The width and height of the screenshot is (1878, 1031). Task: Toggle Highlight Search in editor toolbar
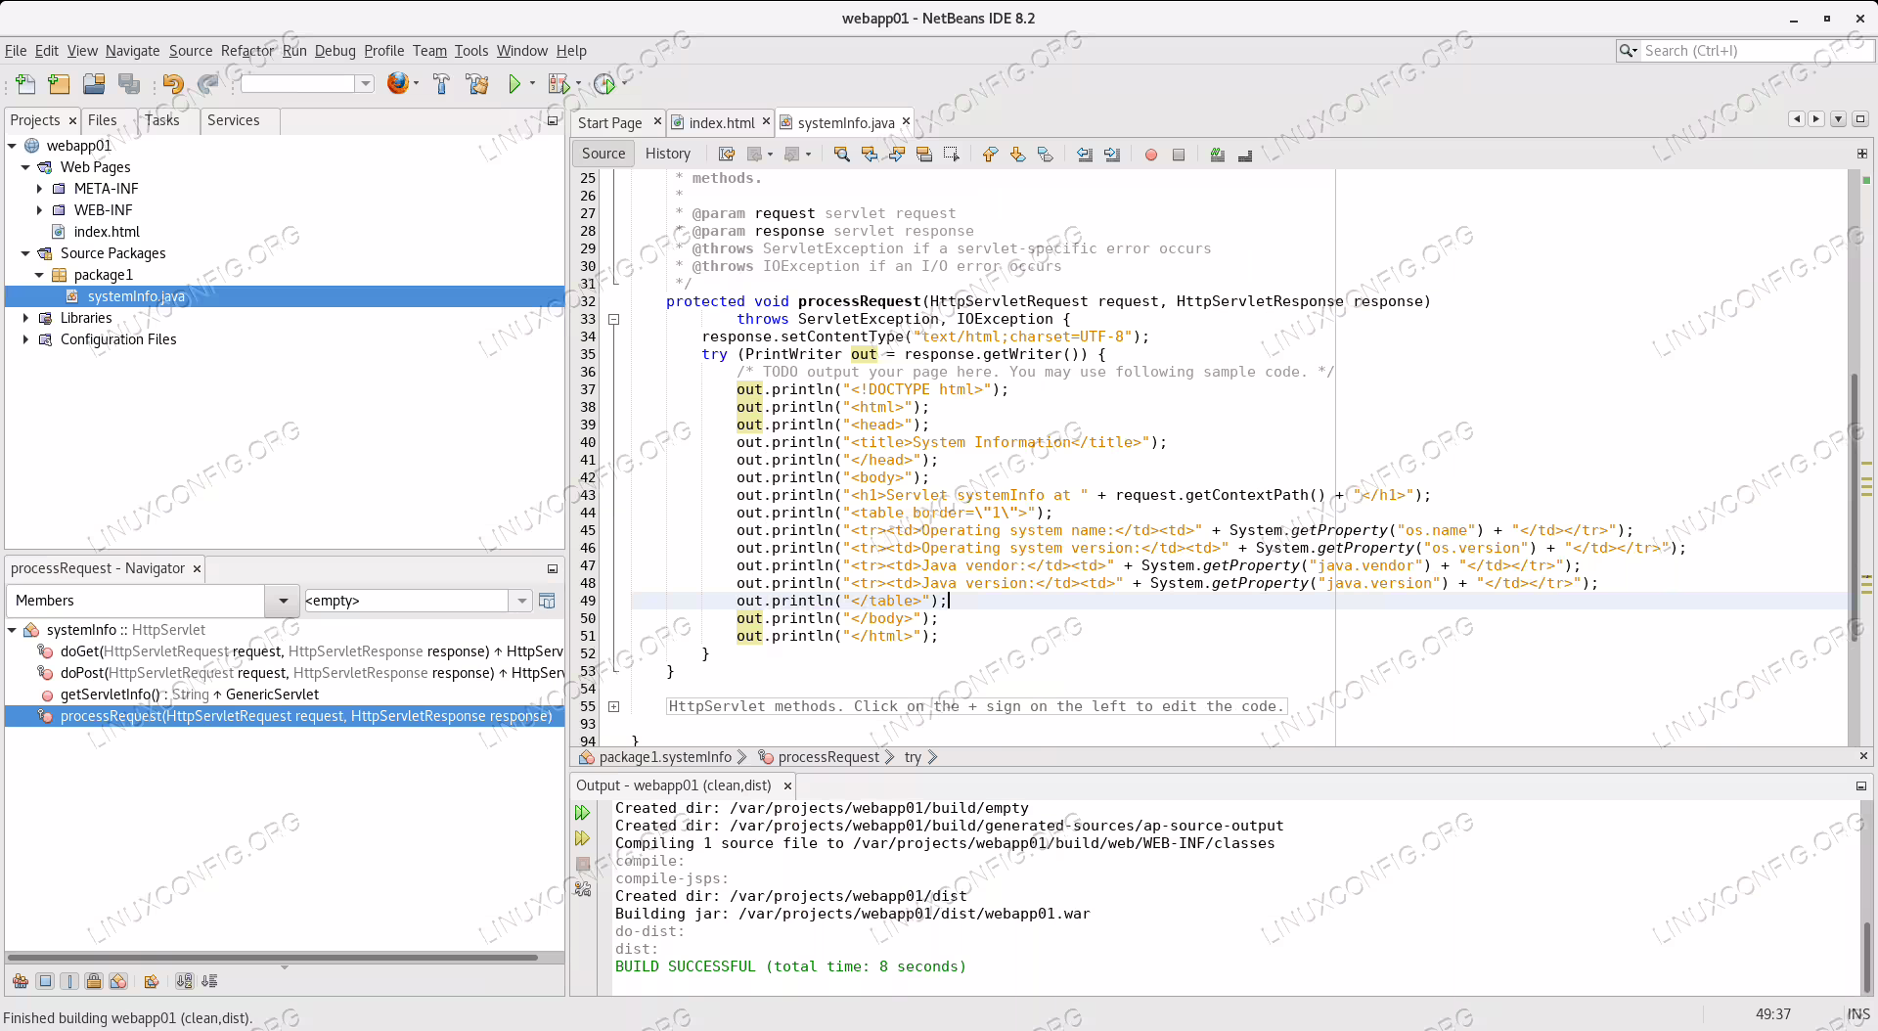pos(923,154)
